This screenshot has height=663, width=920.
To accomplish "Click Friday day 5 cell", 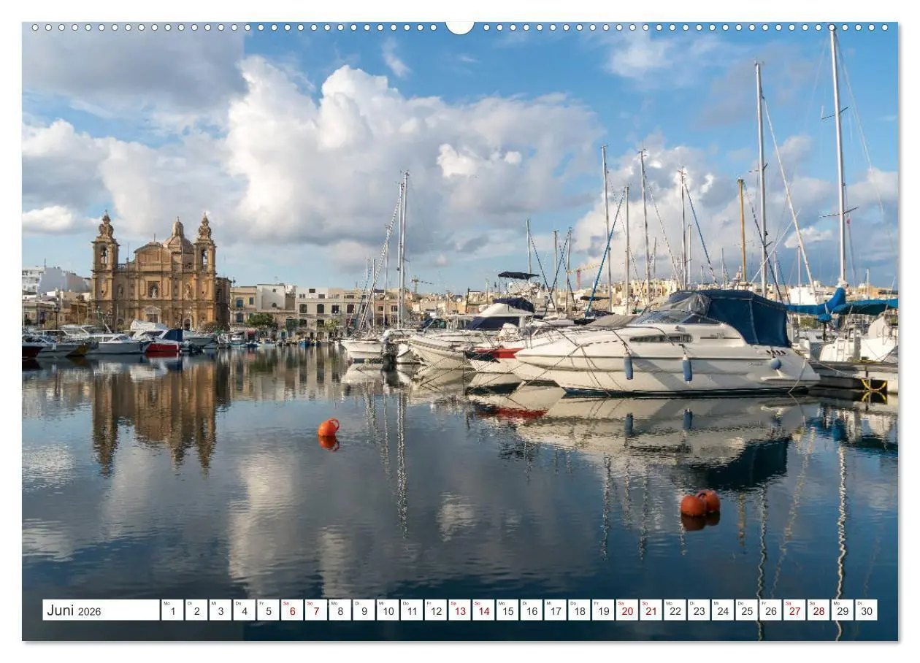I will [268, 610].
